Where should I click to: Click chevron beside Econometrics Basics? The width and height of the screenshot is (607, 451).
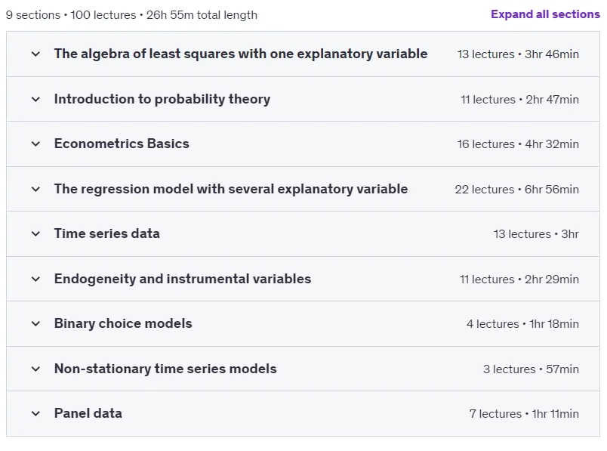click(x=35, y=144)
